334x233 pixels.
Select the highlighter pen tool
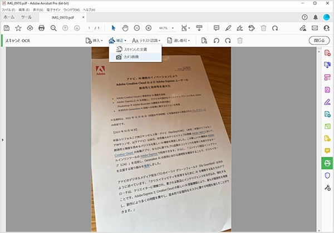coord(228,28)
